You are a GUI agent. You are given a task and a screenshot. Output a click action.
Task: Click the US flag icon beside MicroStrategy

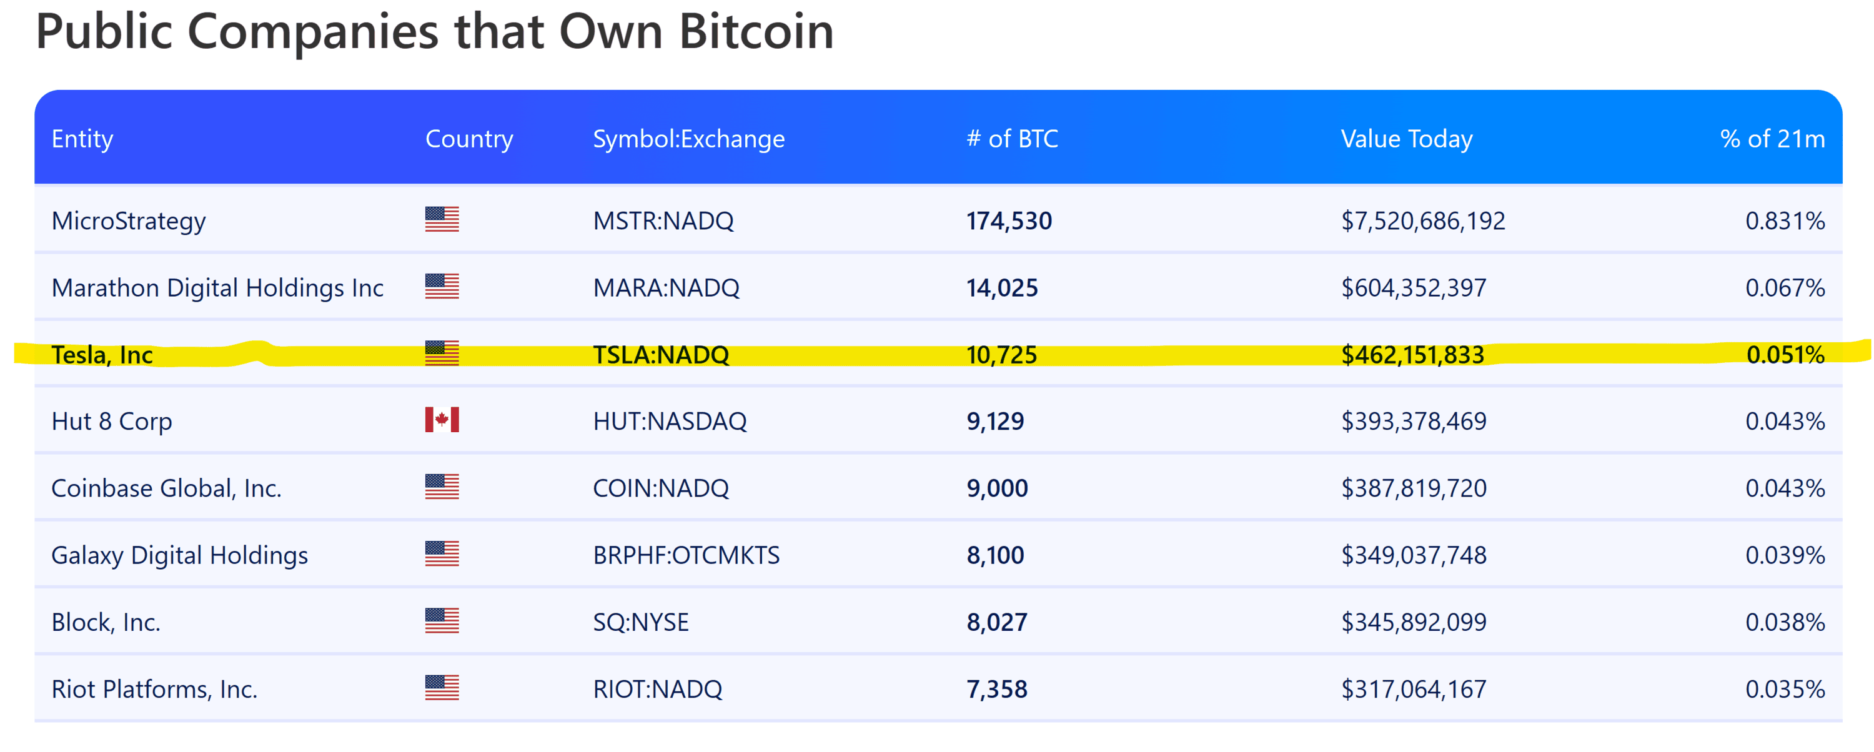click(442, 219)
